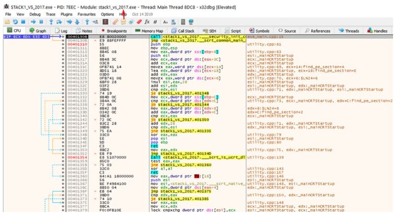Switch to the Memory Map tab
The width and height of the screenshot is (397, 214).
pyautogui.click(x=149, y=31)
